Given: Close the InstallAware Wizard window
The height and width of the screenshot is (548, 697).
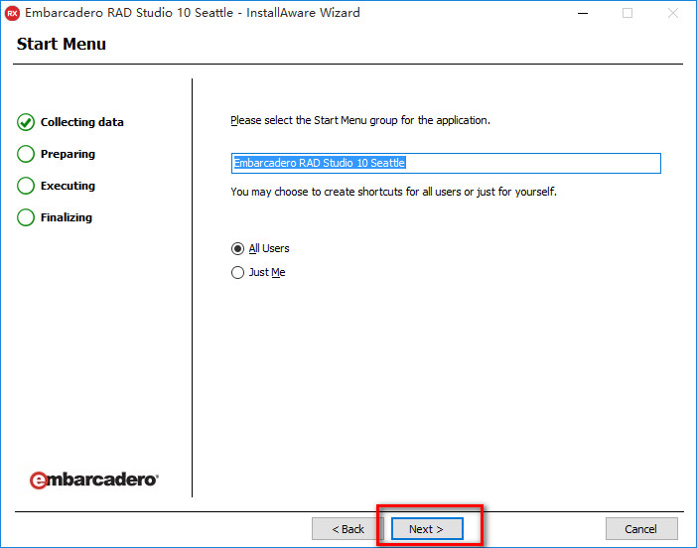Looking at the screenshot, I should pos(673,13).
